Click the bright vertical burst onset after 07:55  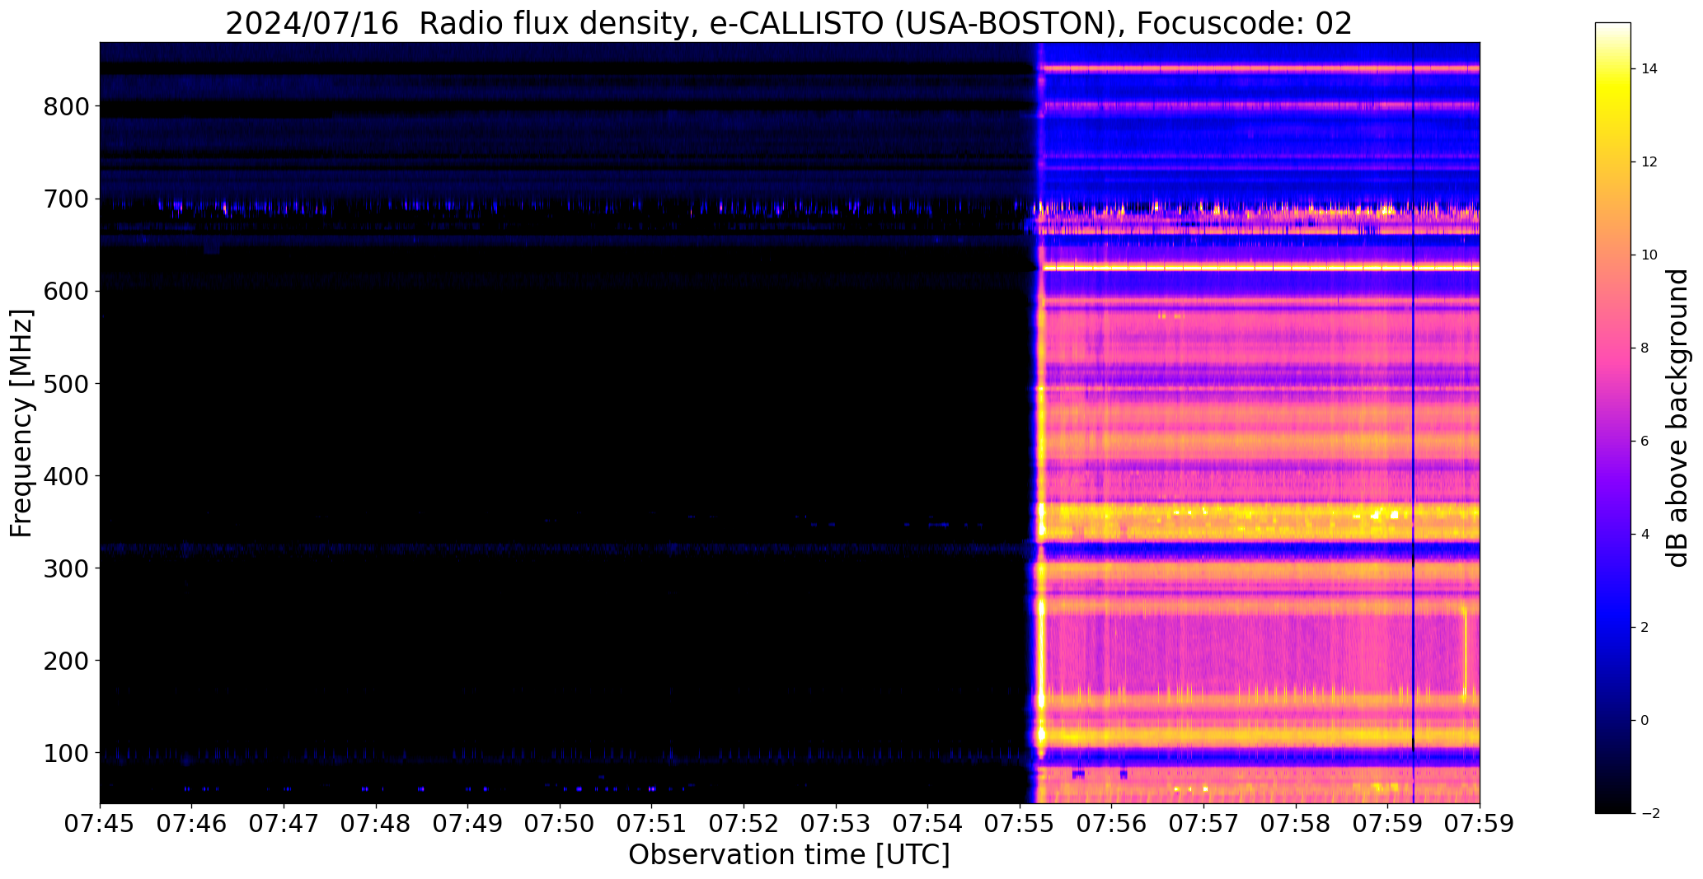pyautogui.click(x=1040, y=422)
